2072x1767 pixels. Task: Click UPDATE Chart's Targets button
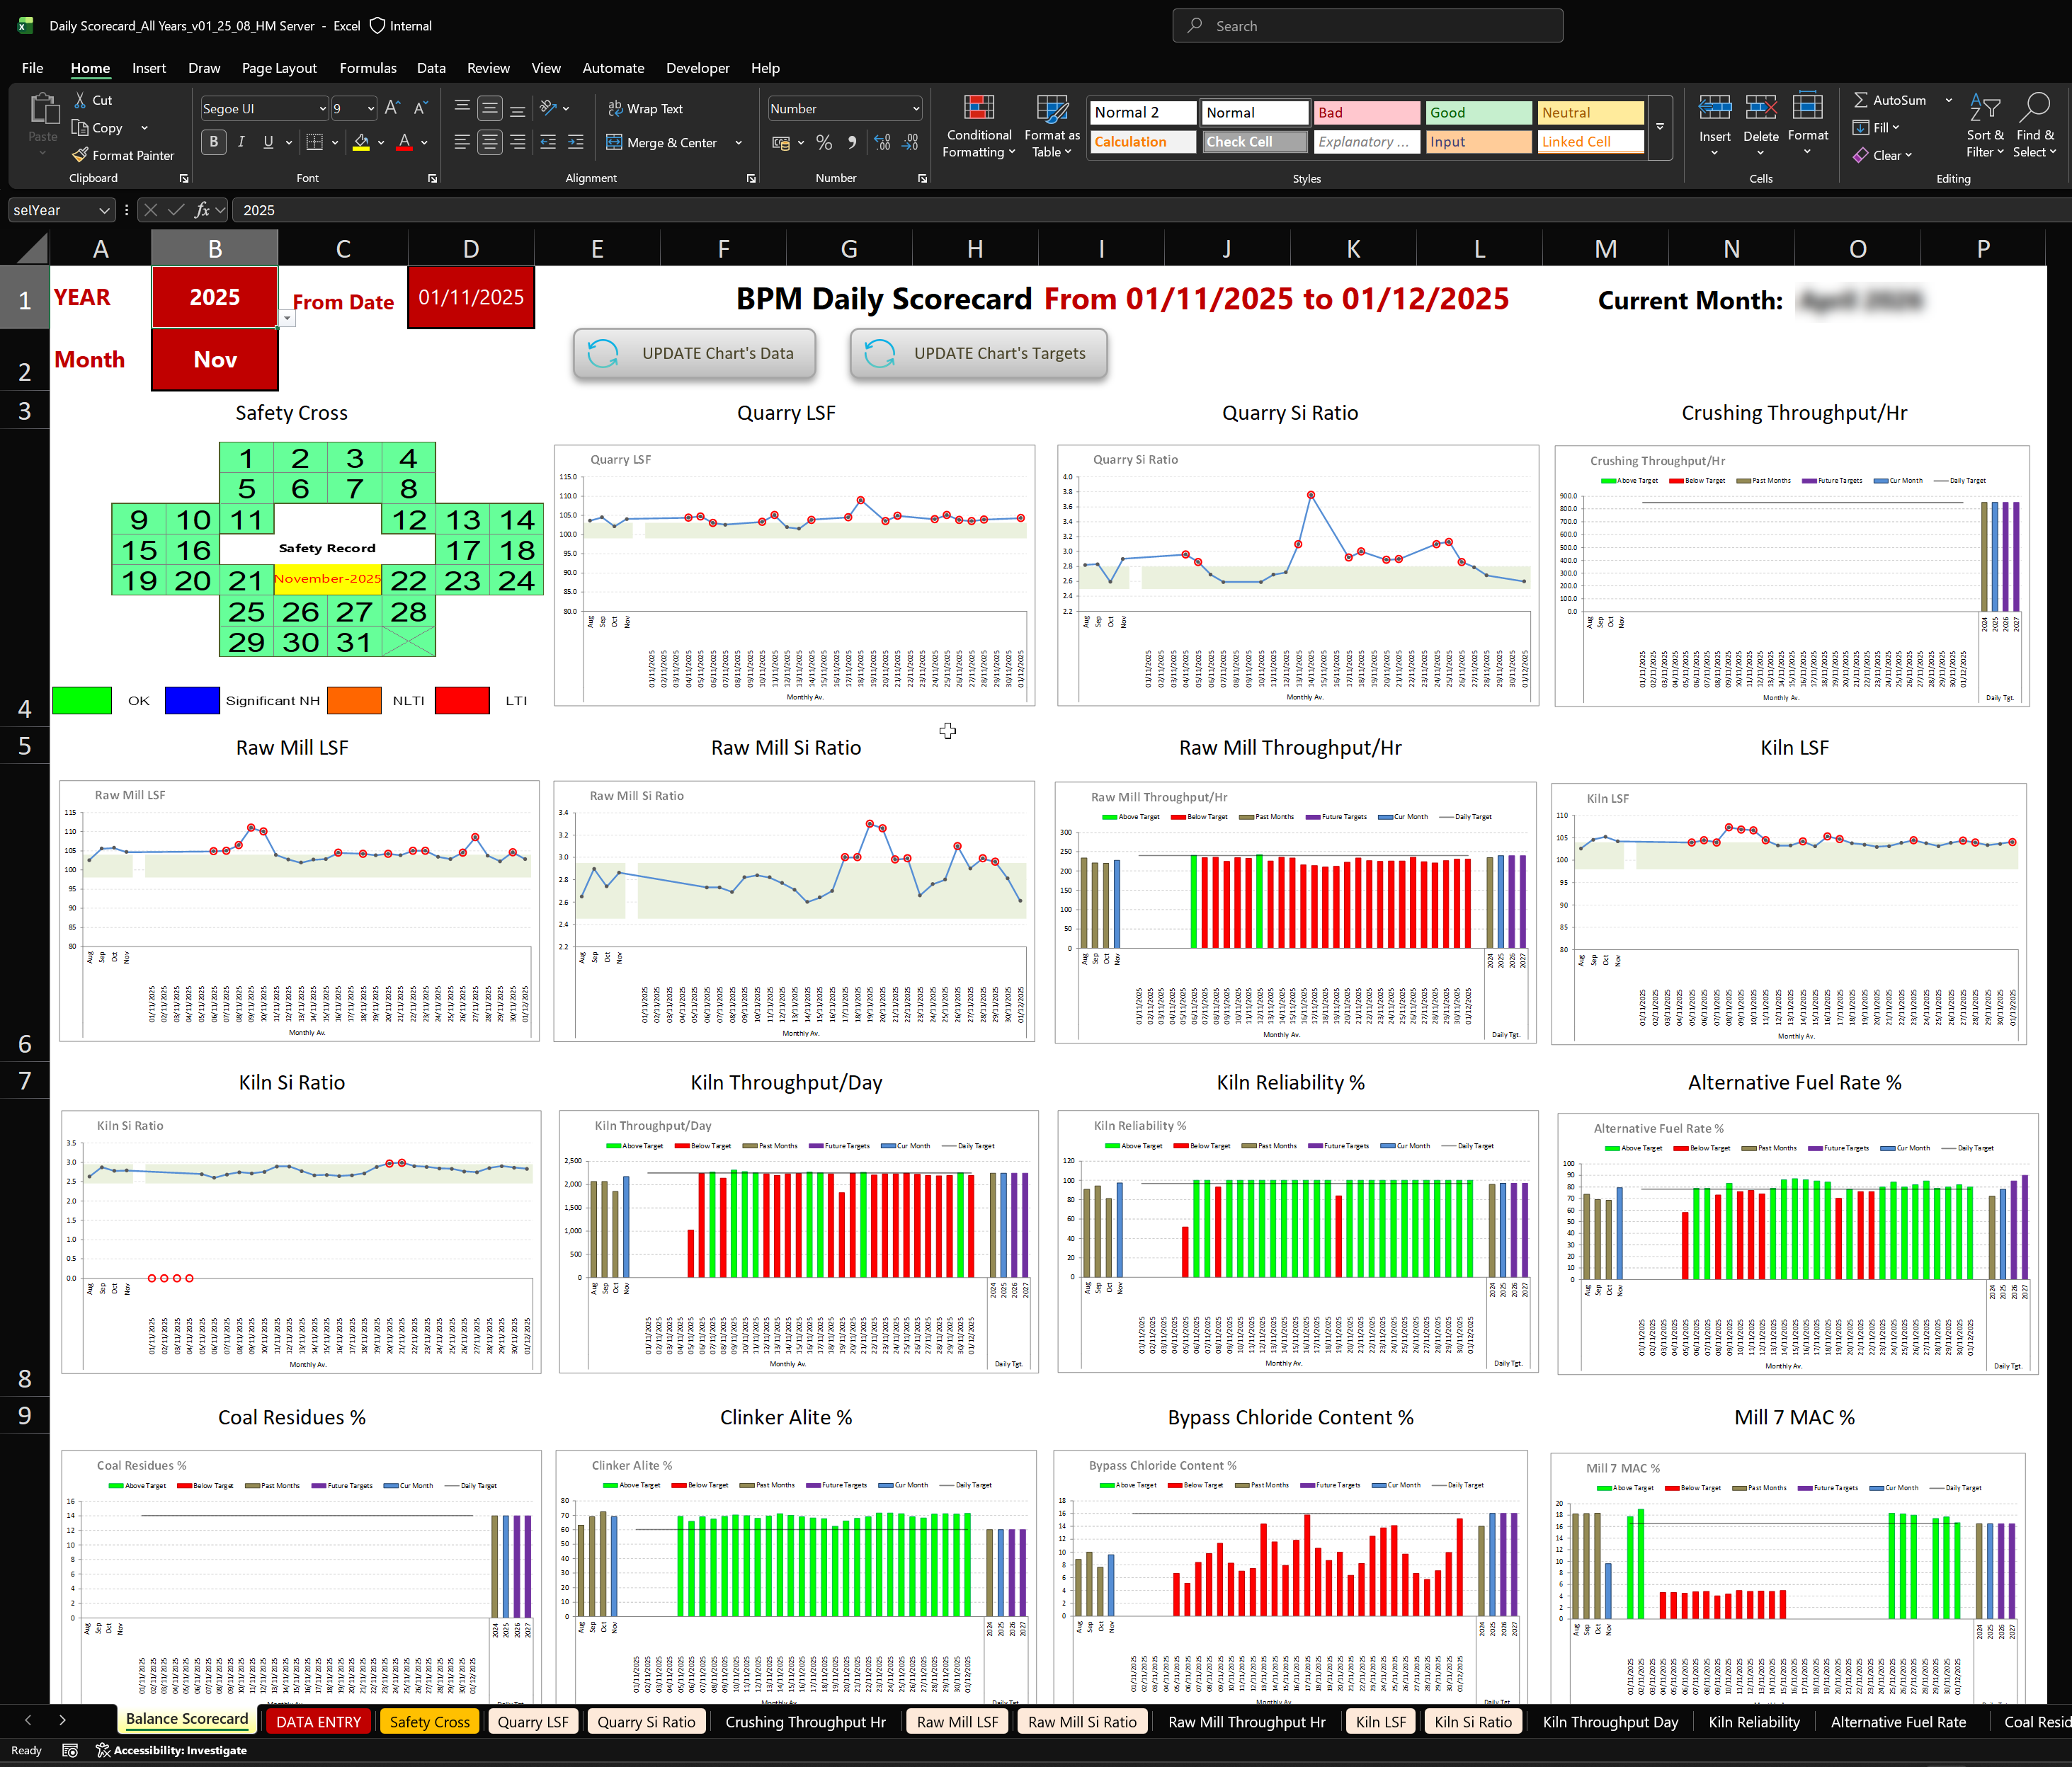point(978,354)
